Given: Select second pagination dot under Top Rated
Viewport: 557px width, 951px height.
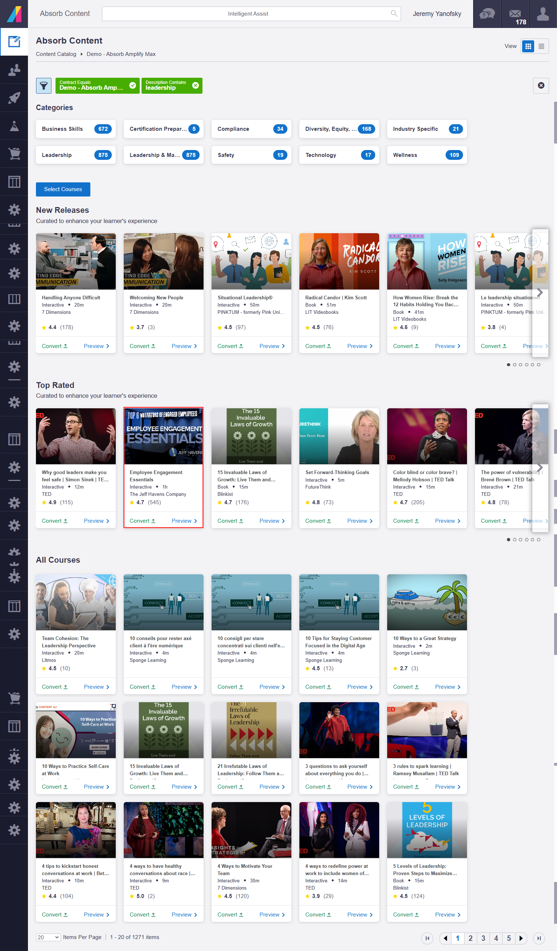Looking at the screenshot, I should tap(515, 540).
